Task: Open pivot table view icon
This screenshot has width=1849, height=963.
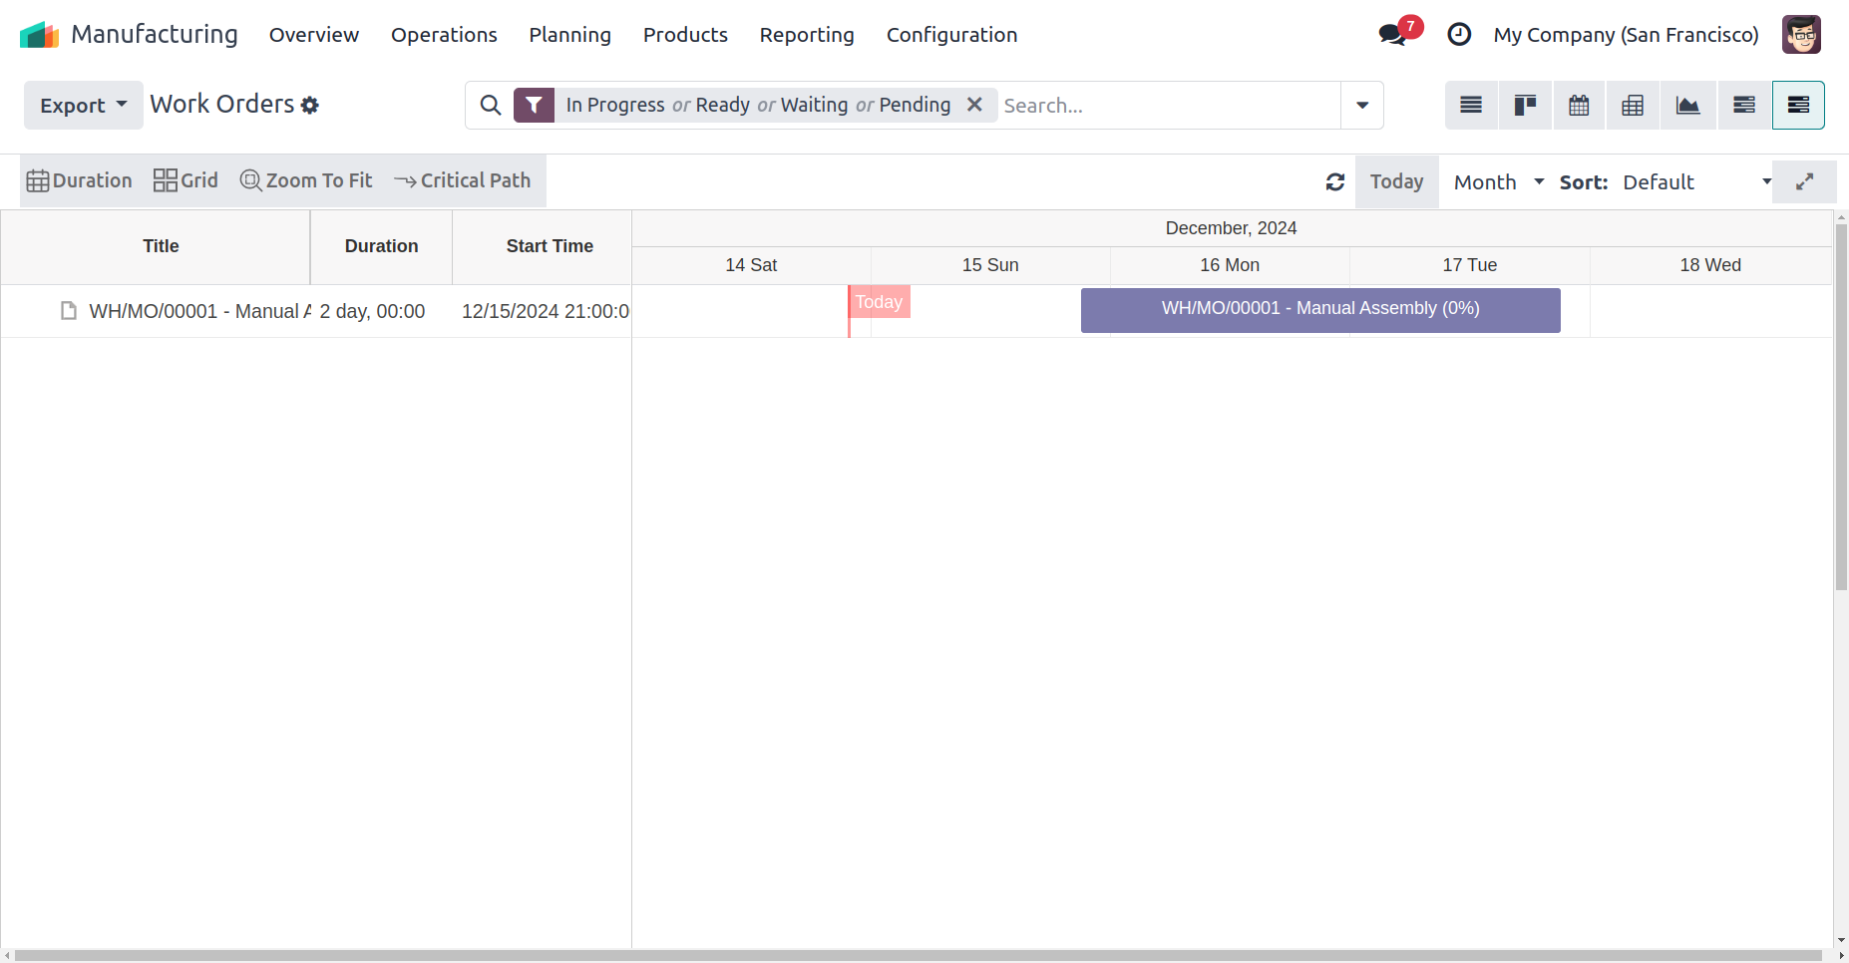Action: click(1633, 106)
